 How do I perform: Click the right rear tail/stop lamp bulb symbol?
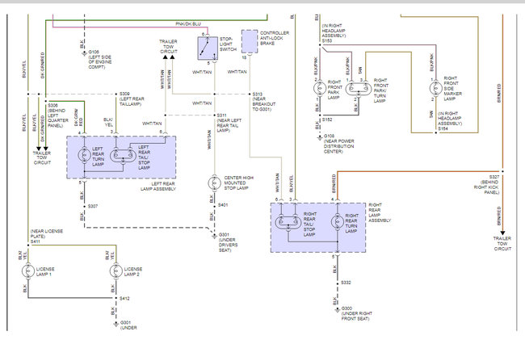(288, 223)
